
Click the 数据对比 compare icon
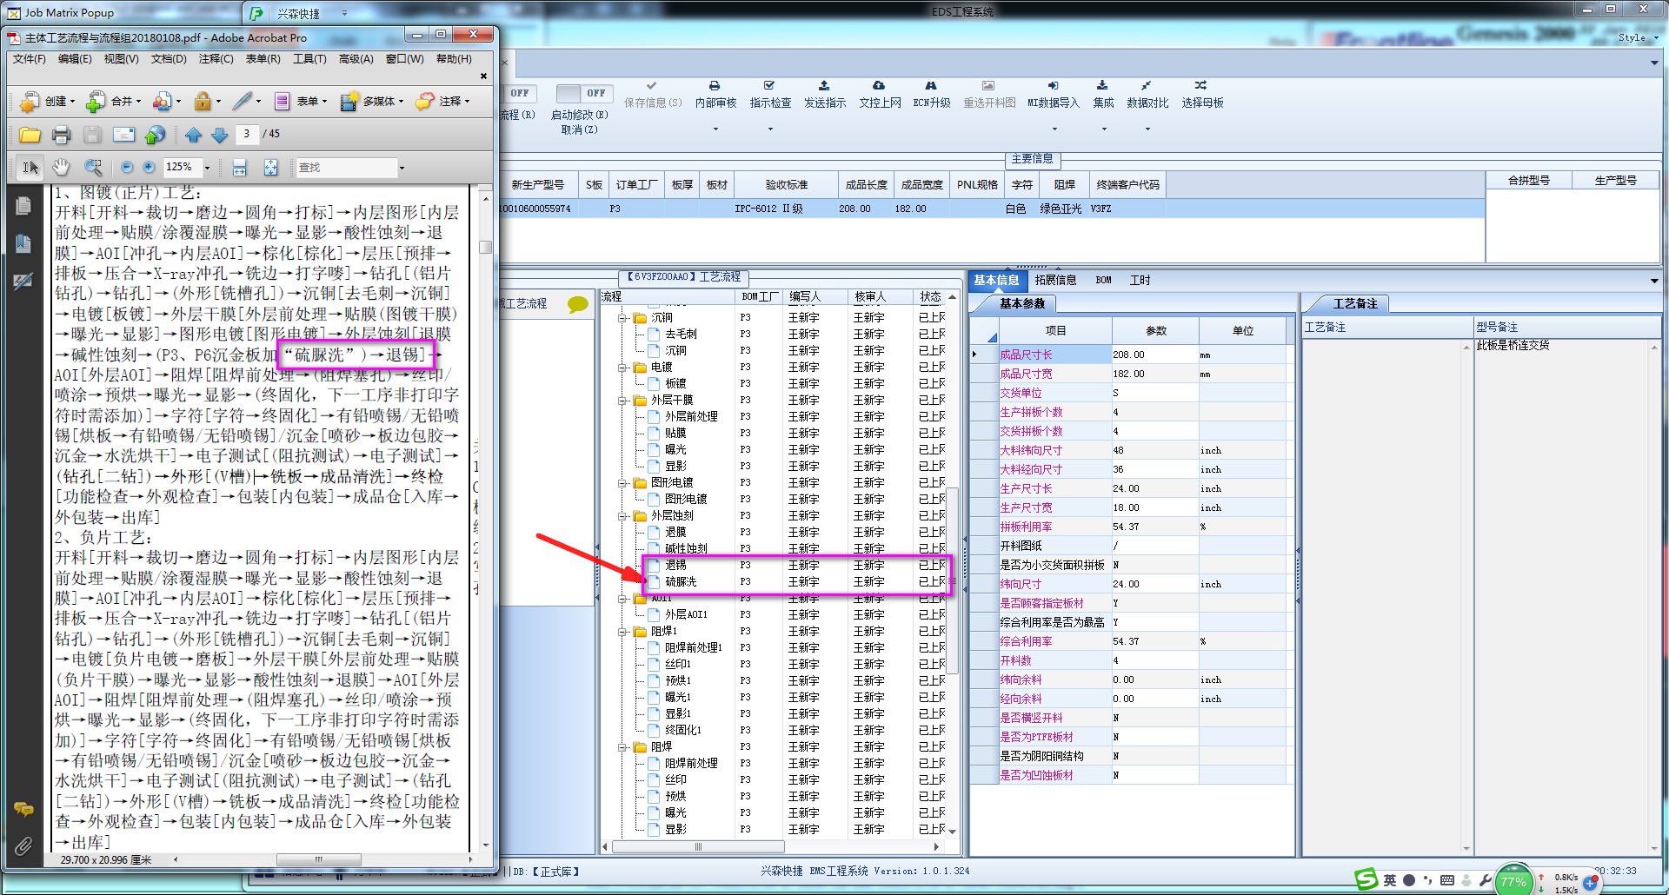click(x=1147, y=86)
